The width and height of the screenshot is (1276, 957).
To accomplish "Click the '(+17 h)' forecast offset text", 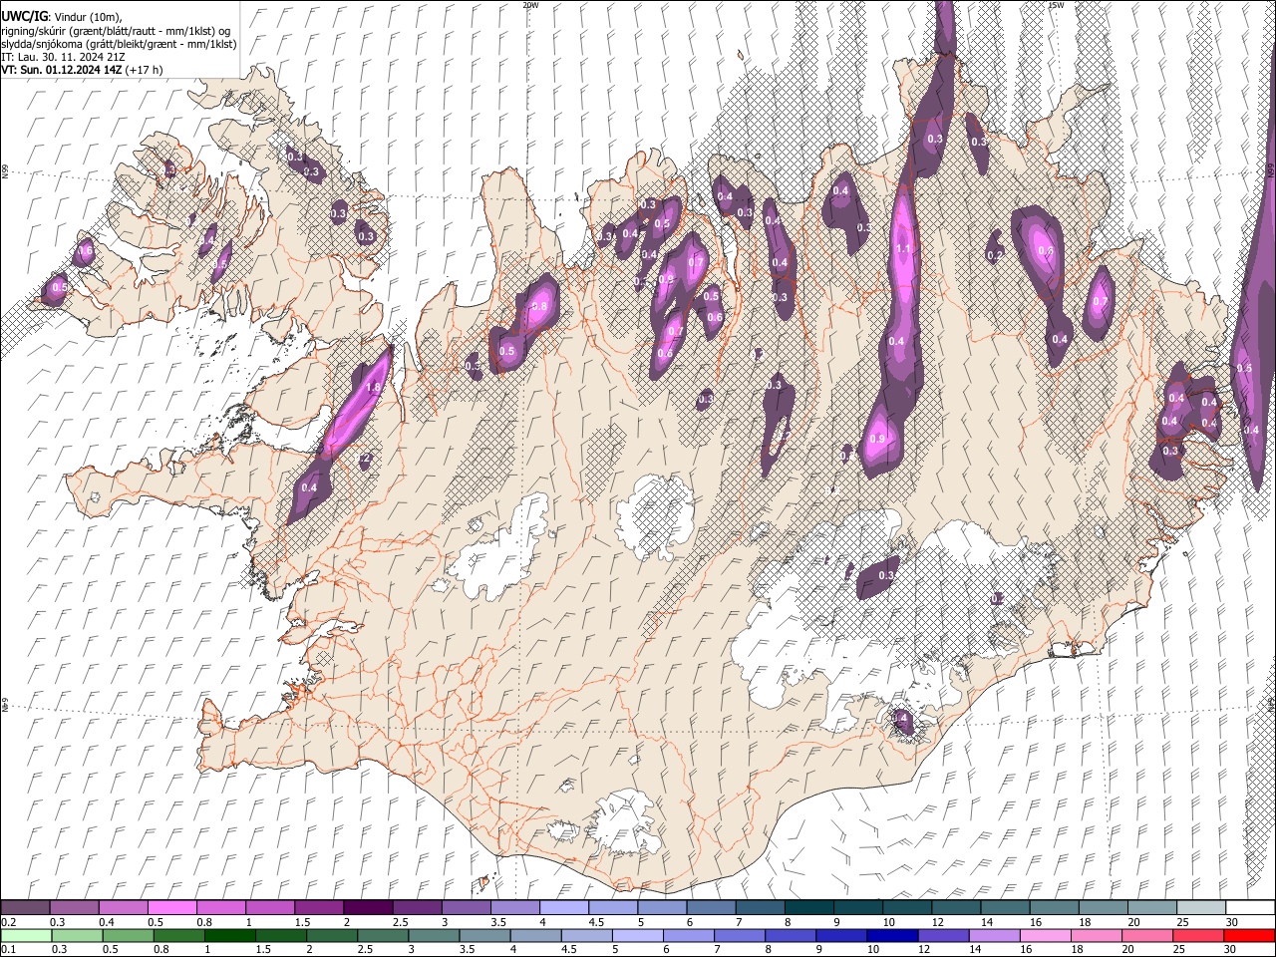I will [144, 70].
